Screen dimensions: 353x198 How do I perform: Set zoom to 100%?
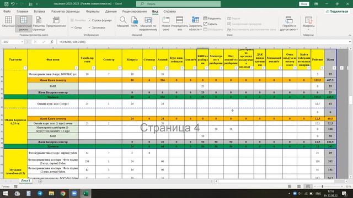(135, 22)
